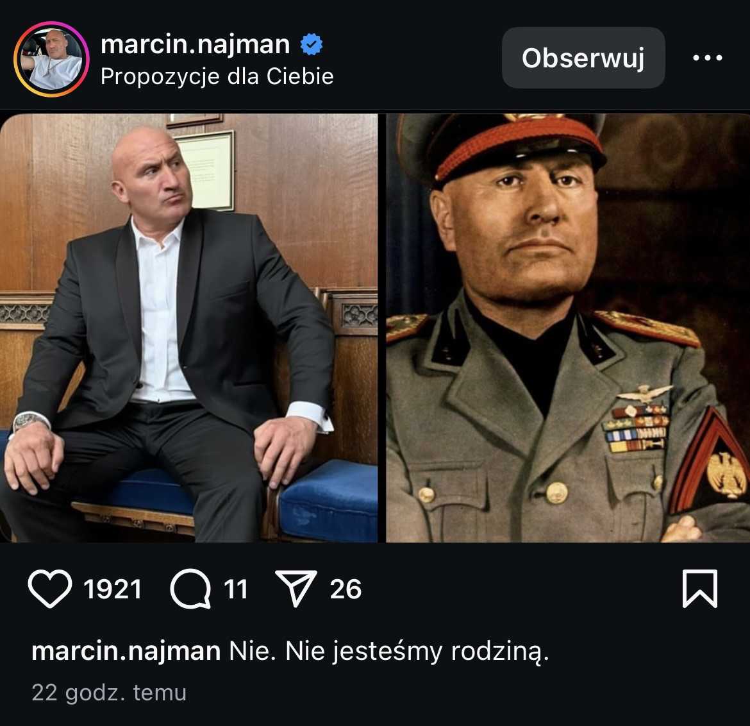Open marcin.najman from the caption
Screen dimensions: 750x726
pyautogui.click(x=126, y=652)
